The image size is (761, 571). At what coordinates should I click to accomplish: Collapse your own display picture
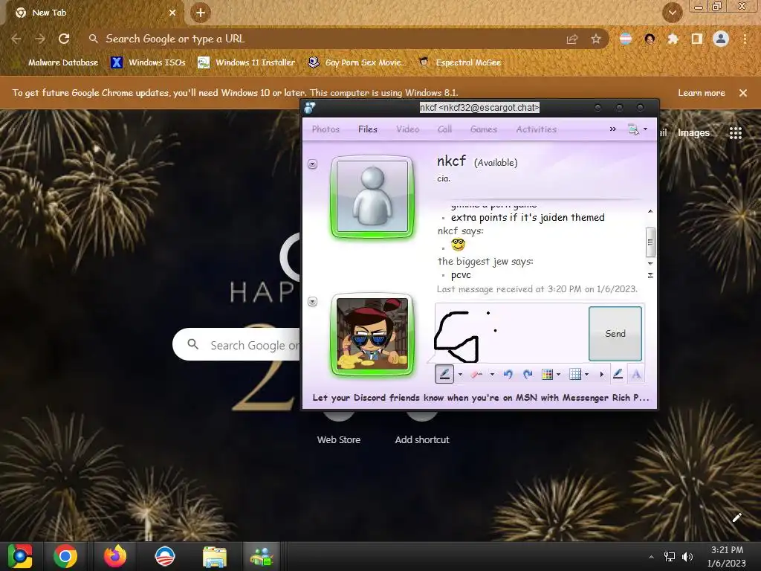313,302
